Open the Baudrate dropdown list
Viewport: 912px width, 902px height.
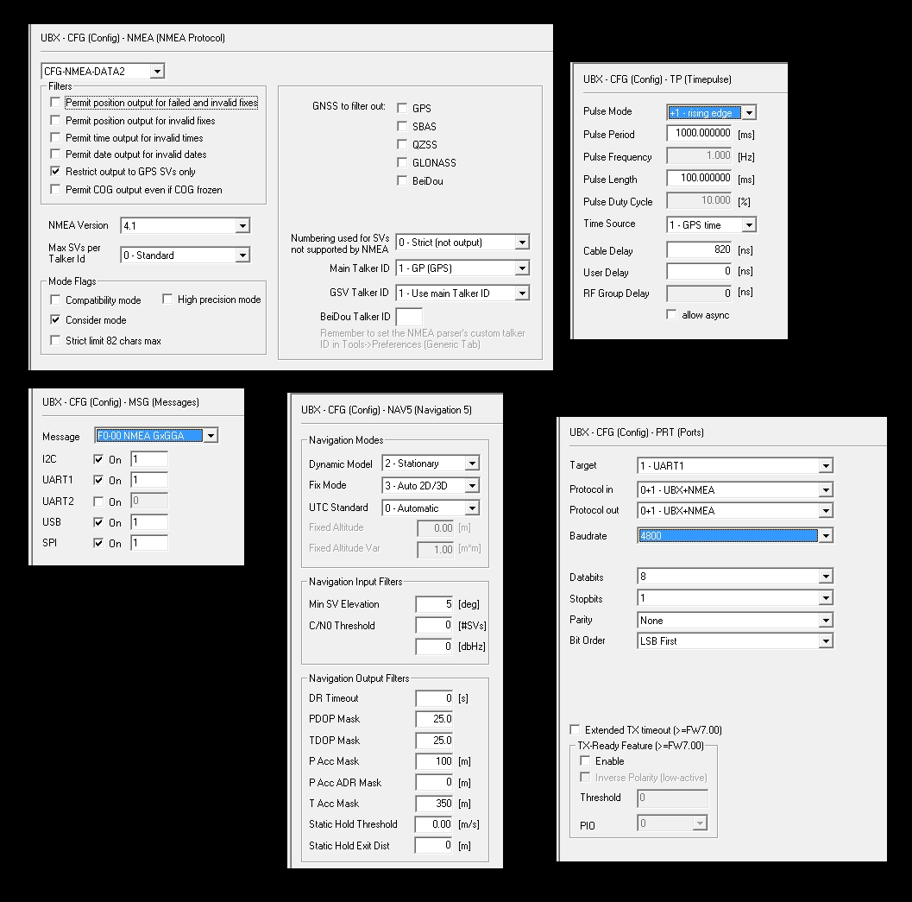[x=826, y=536]
